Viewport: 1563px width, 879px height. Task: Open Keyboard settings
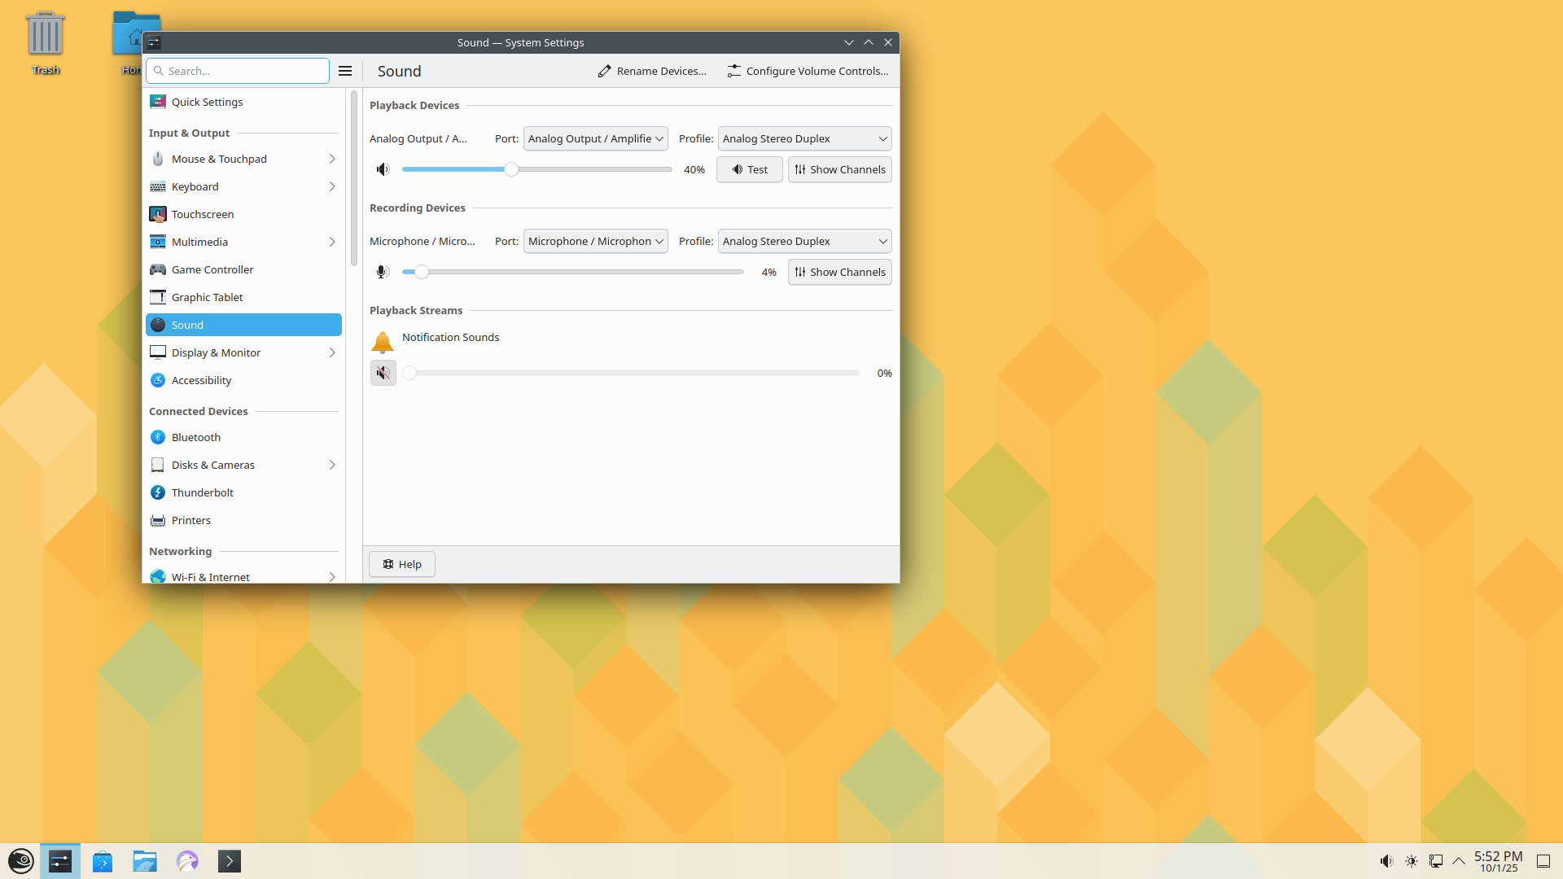tap(243, 186)
